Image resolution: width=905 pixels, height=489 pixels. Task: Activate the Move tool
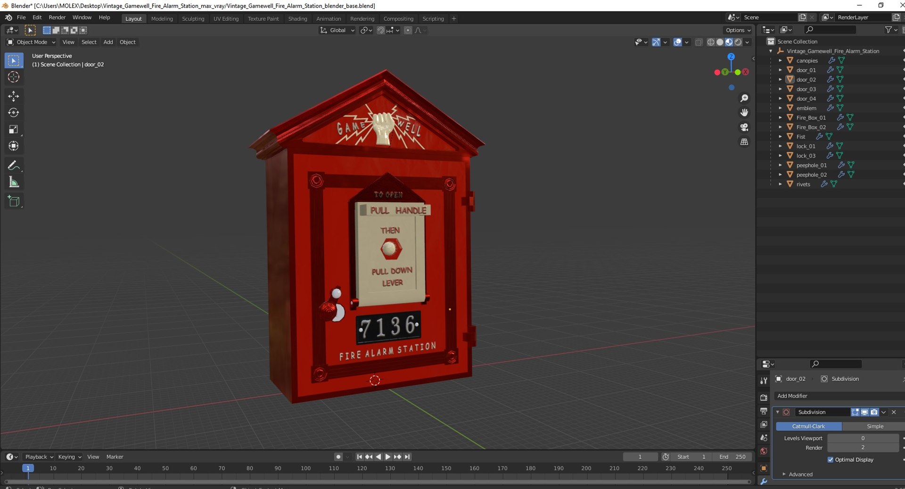point(14,96)
